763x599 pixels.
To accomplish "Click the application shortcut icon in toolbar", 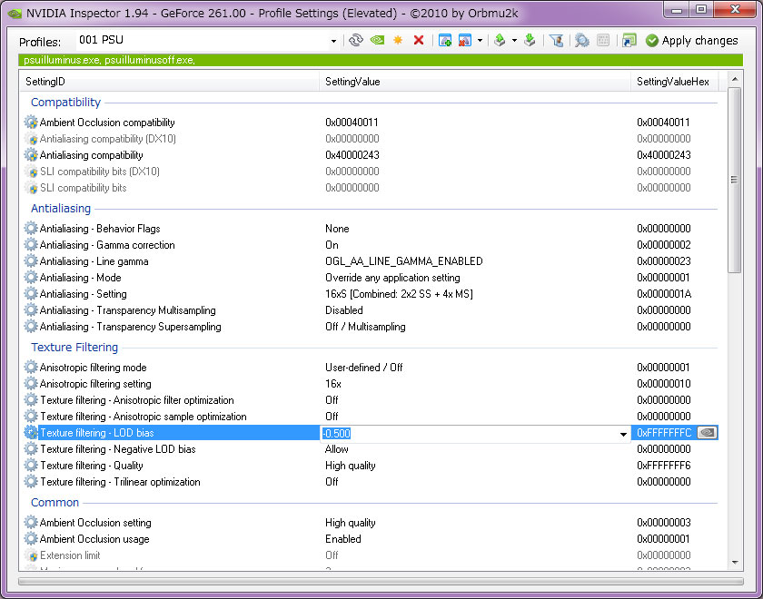I will click(629, 40).
